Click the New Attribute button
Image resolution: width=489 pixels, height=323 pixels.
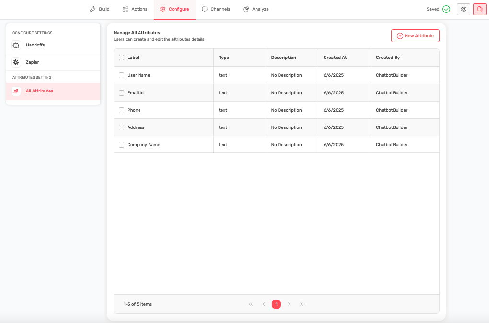coord(415,36)
